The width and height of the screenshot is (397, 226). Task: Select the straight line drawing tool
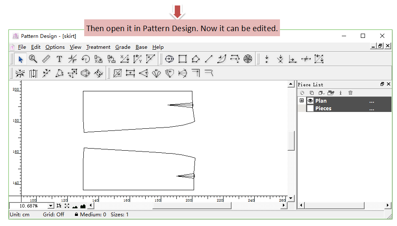pos(209,59)
